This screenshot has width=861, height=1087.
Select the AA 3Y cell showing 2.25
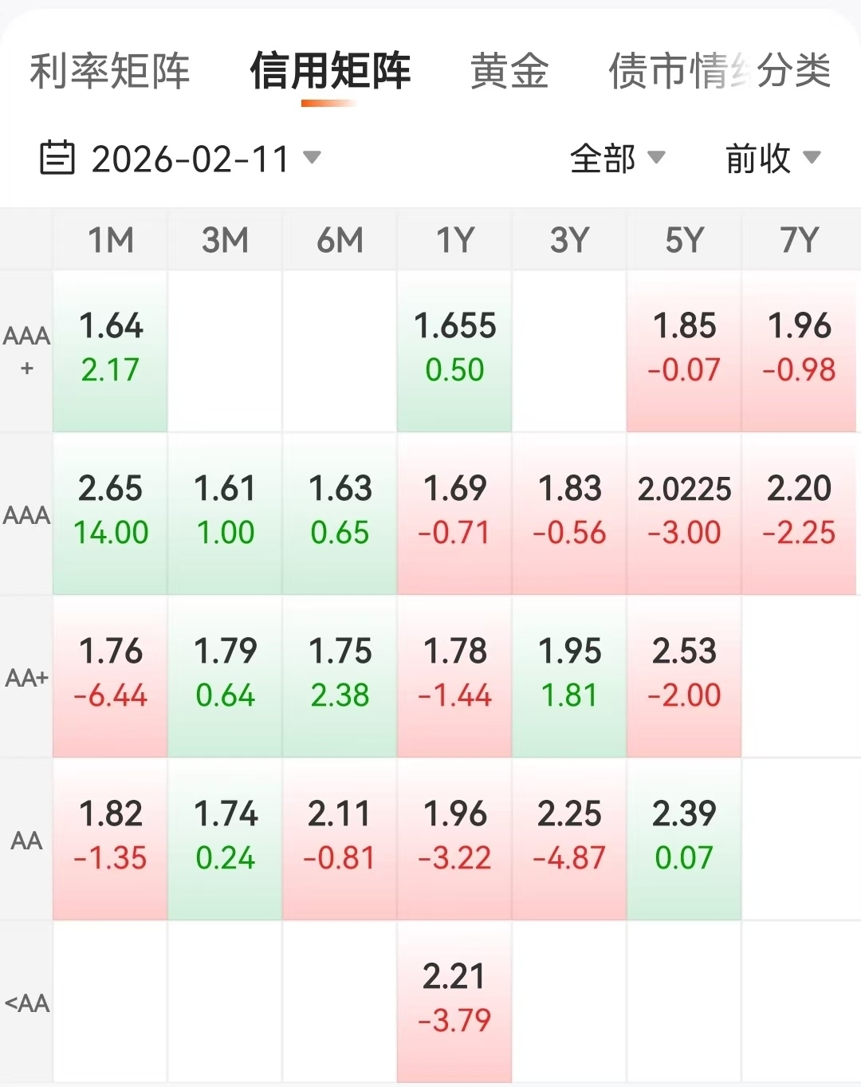coord(569,836)
